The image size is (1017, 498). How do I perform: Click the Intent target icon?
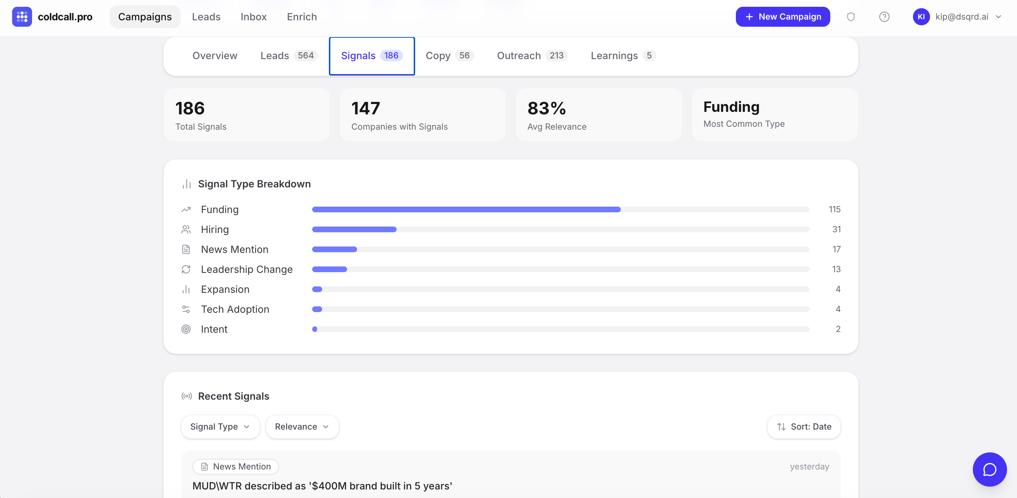[x=186, y=329]
